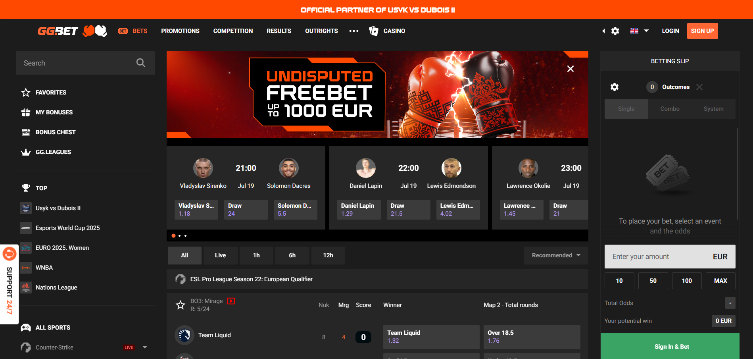Open the Recommended sort dropdown
Viewport: 753px width, 359px height.
click(556, 255)
